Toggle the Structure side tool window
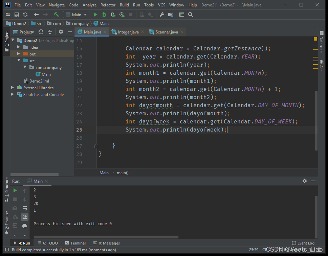 pyautogui.click(x=7, y=189)
